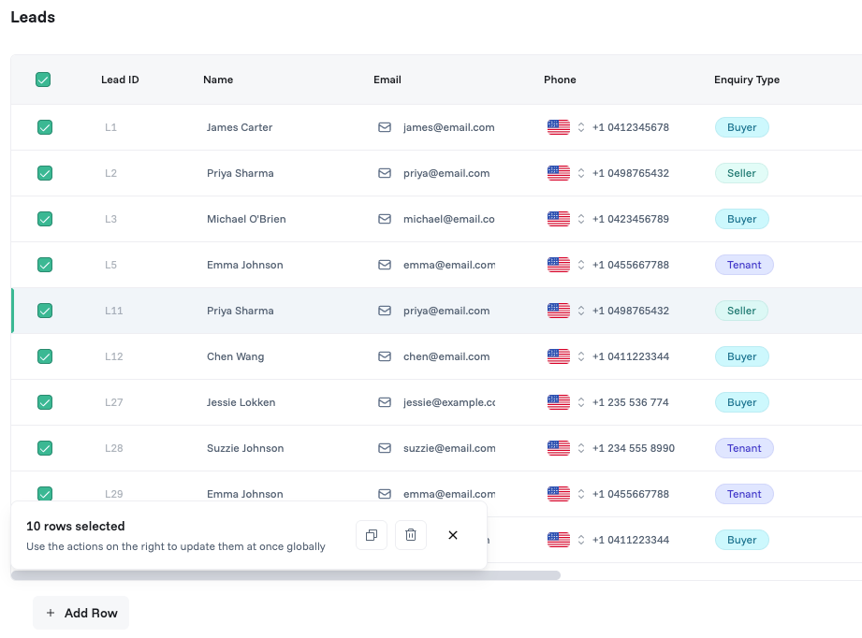Click the Lead ID column header
Screen dimensions: 862x638
pyautogui.click(x=120, y=80)
